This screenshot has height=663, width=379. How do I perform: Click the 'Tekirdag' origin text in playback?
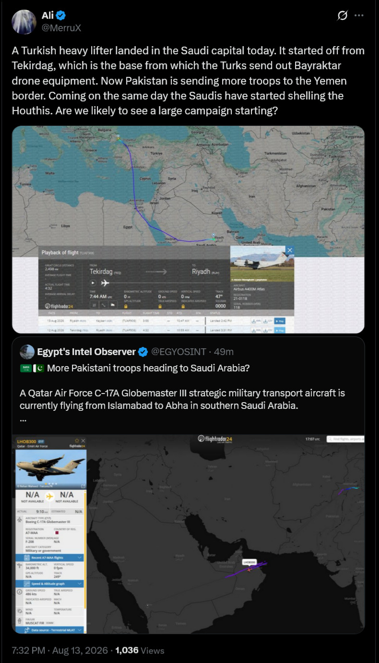point(101,271)
